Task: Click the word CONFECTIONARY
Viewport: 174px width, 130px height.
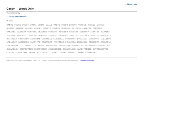Action: [49, 53]
